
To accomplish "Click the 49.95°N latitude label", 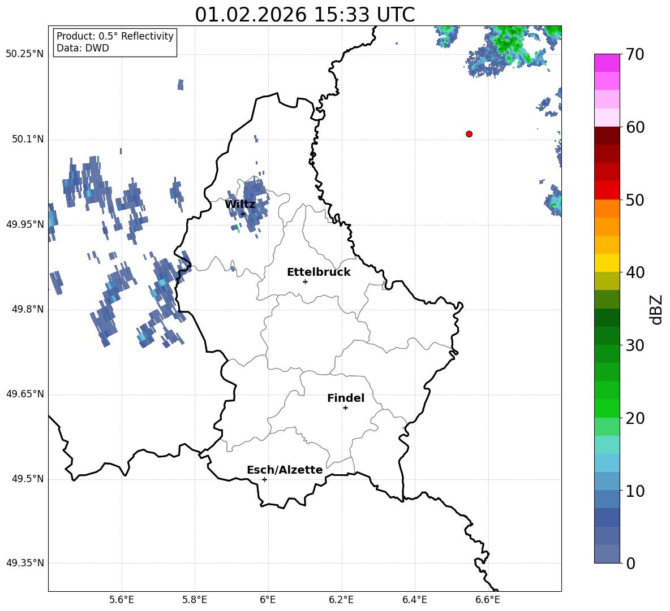I will pyautogui.click(x=24, y=224).
